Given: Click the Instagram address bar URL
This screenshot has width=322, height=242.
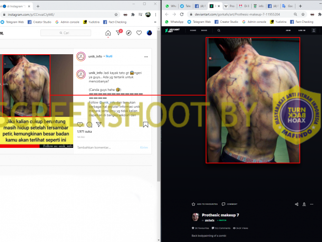Looking at the screenshot, I should click(x=31, y=15).
